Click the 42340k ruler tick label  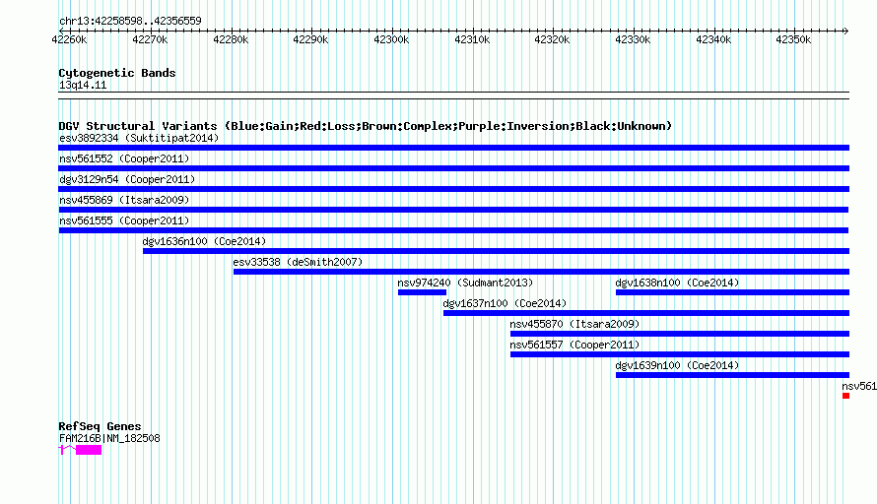point(713,39)
